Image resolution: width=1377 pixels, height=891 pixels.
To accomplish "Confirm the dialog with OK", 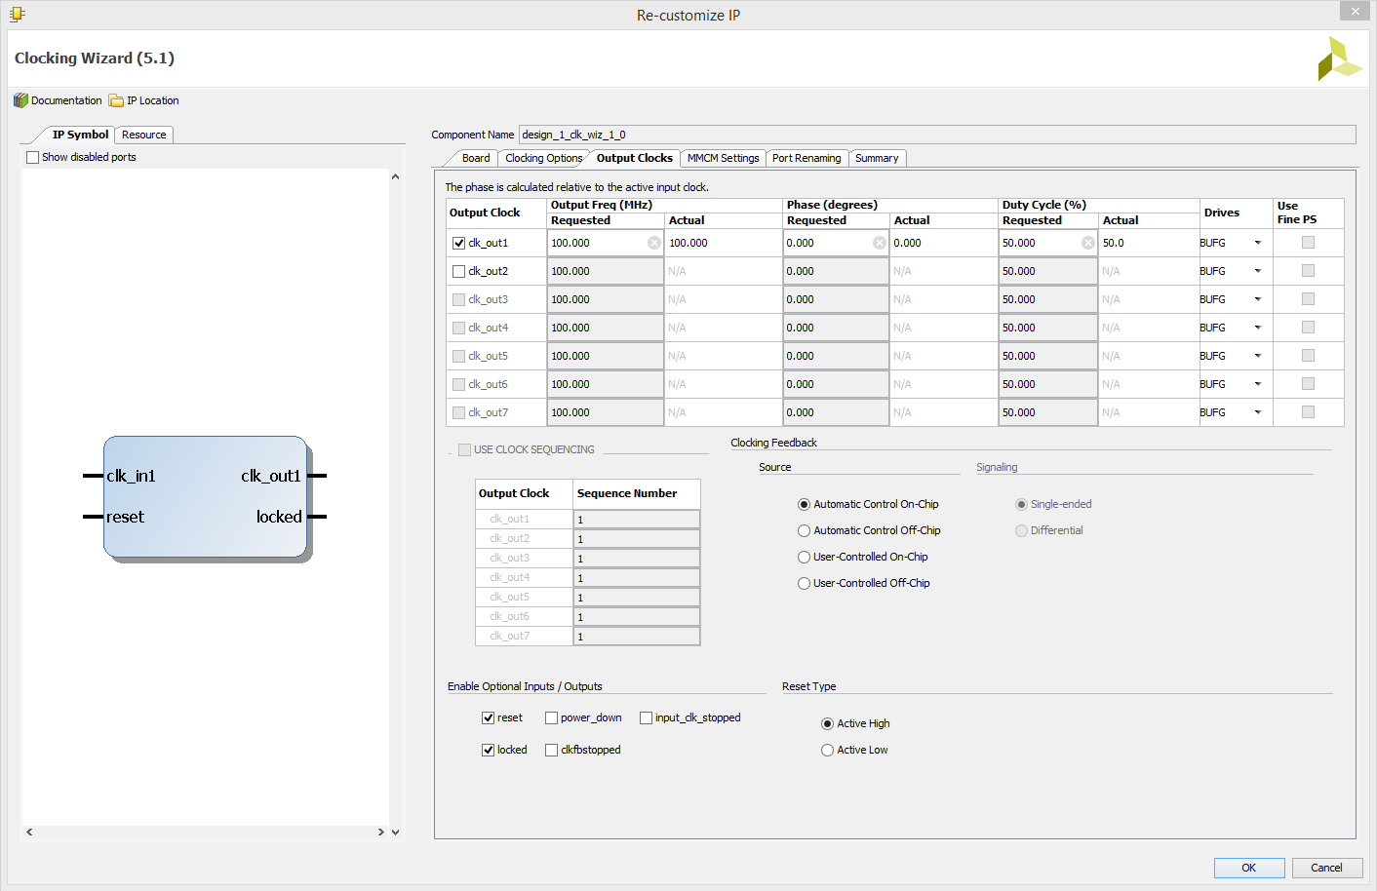I will 1248,868.
